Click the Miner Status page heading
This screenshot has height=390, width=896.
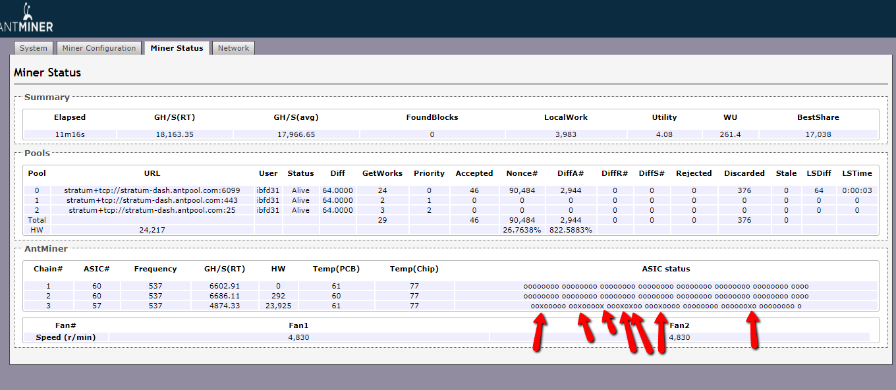click(x=47, y=72)
